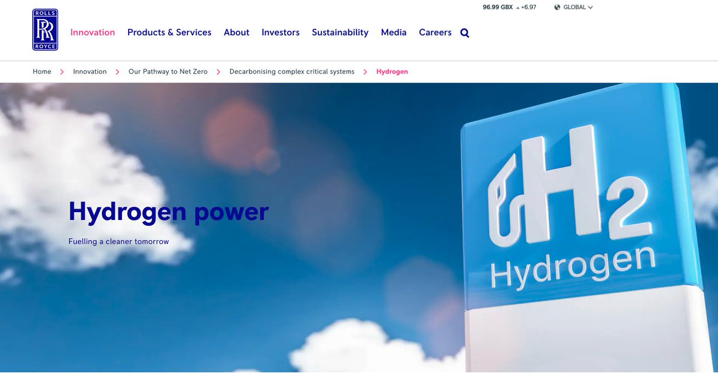Click the Fuelling a cleaner tomorrow text

(118, 242)
